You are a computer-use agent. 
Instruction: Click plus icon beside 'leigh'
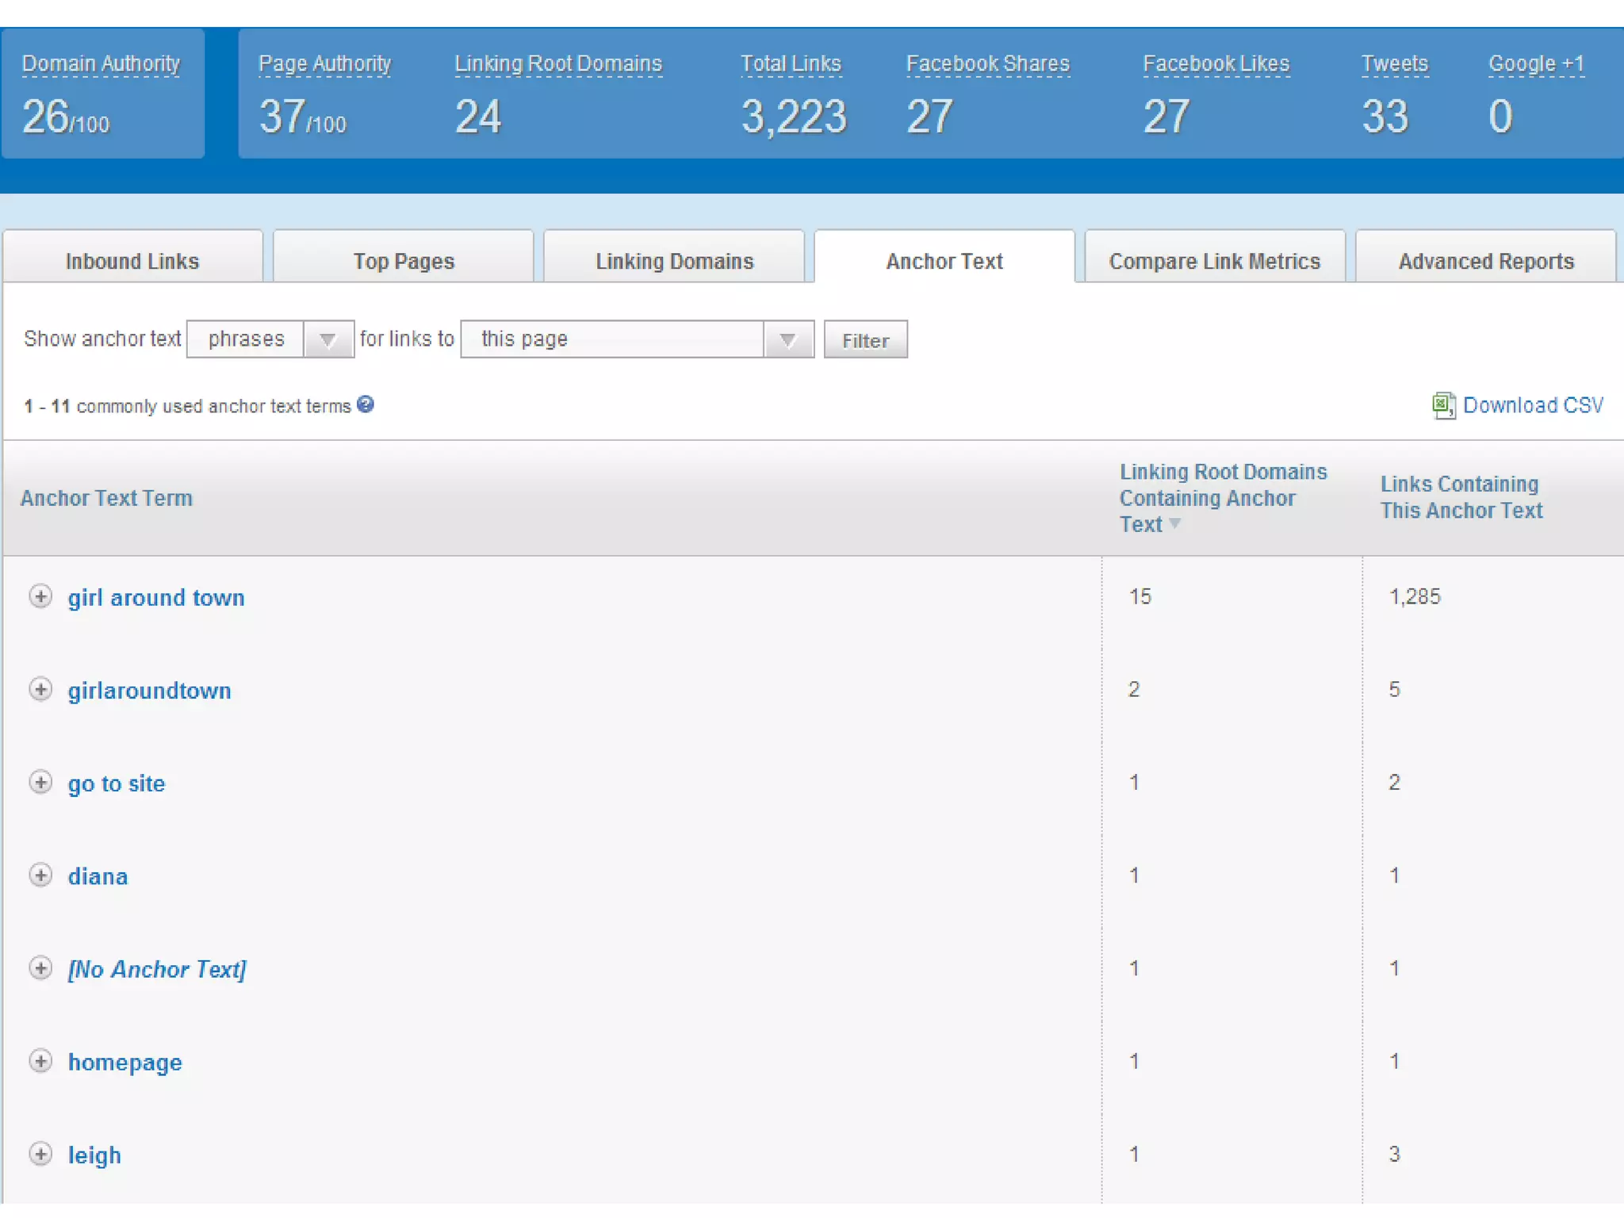(40, 1154)
